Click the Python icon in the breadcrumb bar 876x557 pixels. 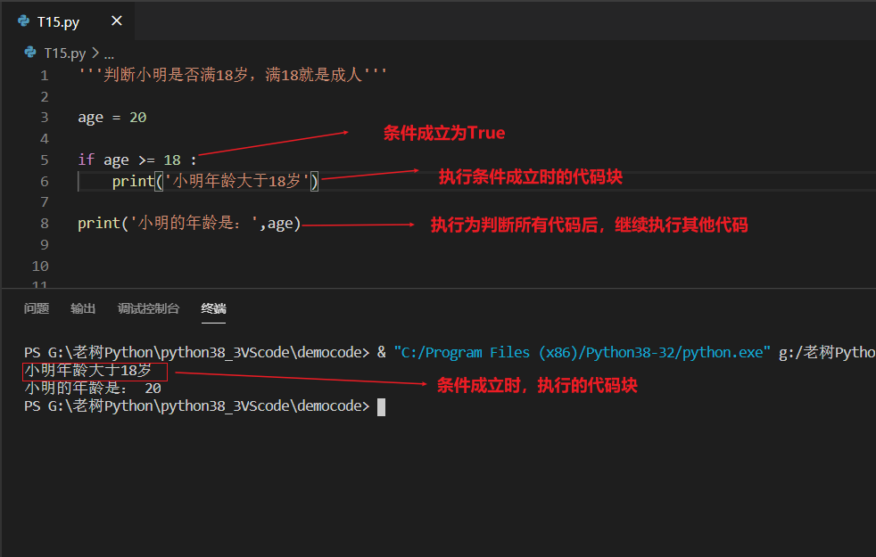[x=29, y=53]
